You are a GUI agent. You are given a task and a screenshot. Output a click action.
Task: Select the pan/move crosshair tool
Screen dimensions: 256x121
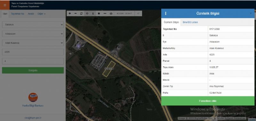87,13
